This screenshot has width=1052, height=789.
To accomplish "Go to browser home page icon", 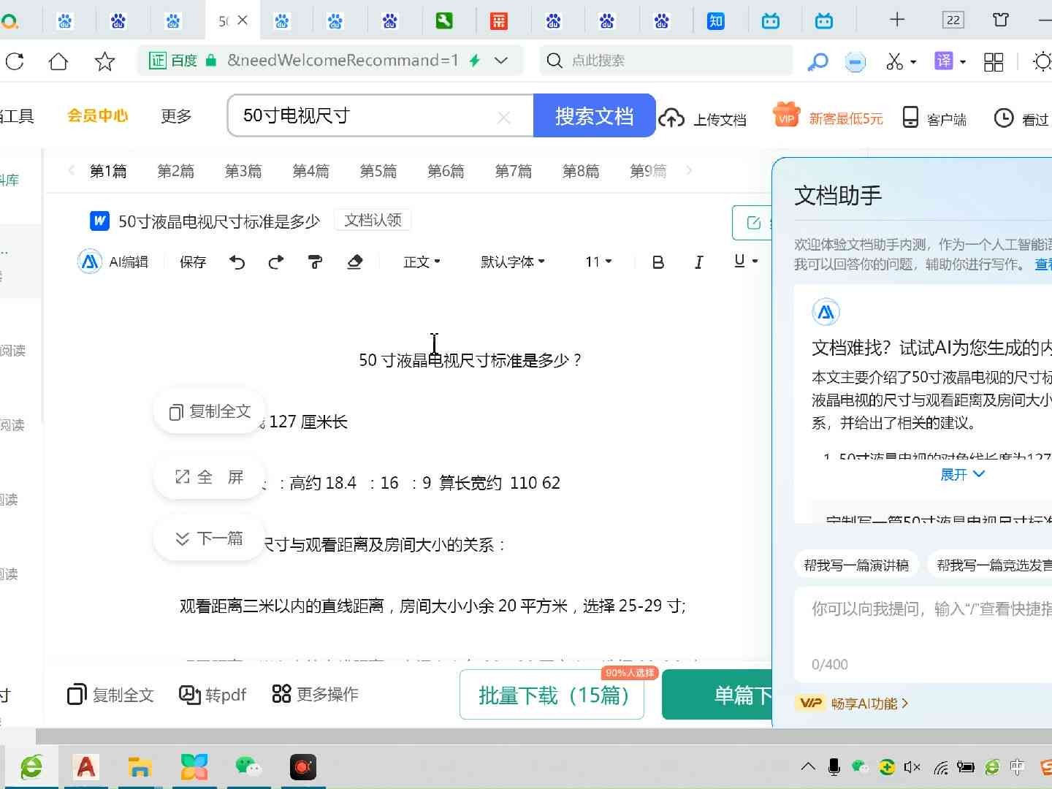I will pyautogui.click(x=58, y=61).
